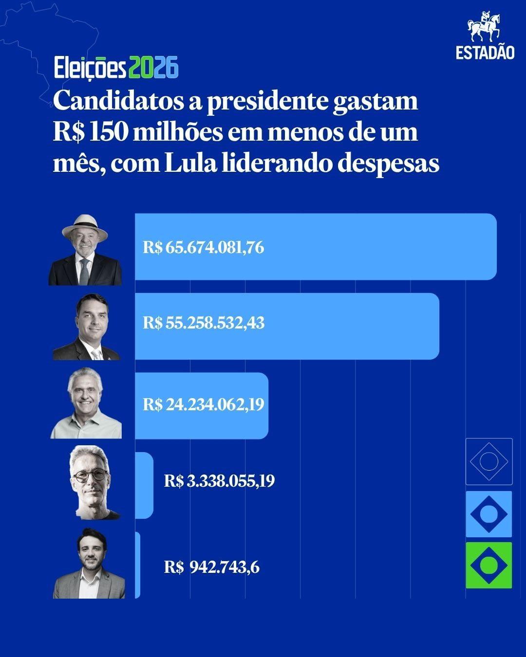
Task: Select the Eleições 2026 title badge
Action: 115,68
